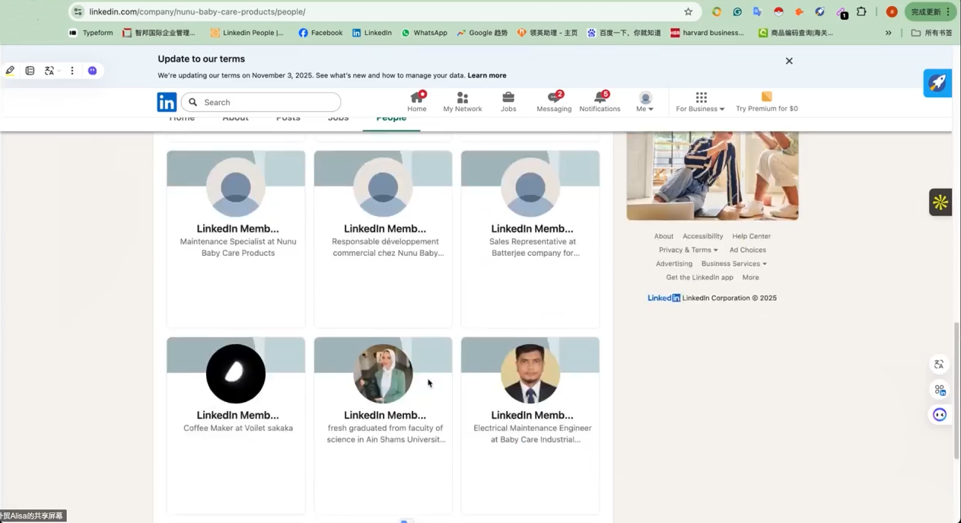This screenshot has width=961, height=523.
Task: Expand the Me profile dropdown
Action: 645,102
